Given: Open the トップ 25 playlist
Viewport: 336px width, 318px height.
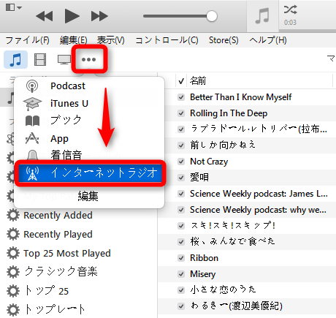Looking at the screenshot, I should (47, 290).
